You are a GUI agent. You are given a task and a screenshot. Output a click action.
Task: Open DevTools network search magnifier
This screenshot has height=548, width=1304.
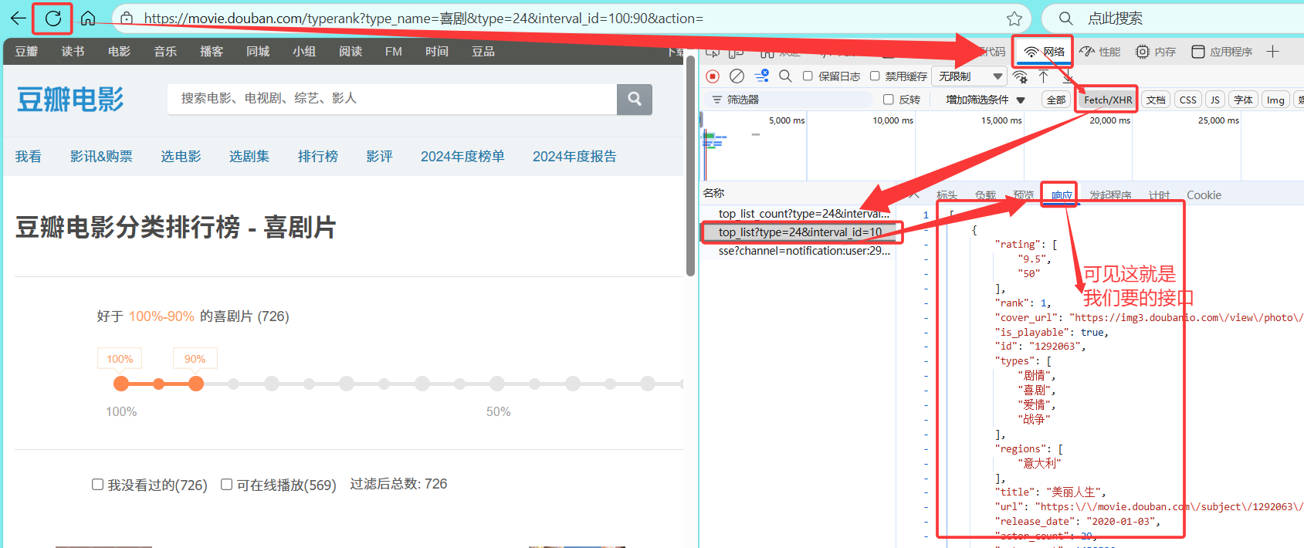click(785, 76)
